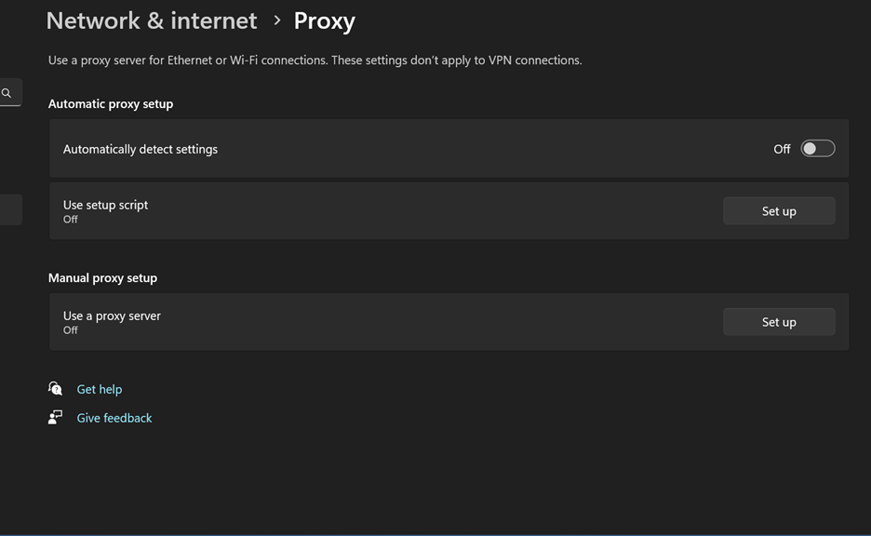Screen dimensions: 871x536
Task: Click the Automatically detect settings label
Action: click(x=140, y=150)
